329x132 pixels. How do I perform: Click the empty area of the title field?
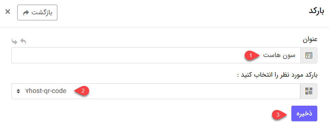[126, 55]
